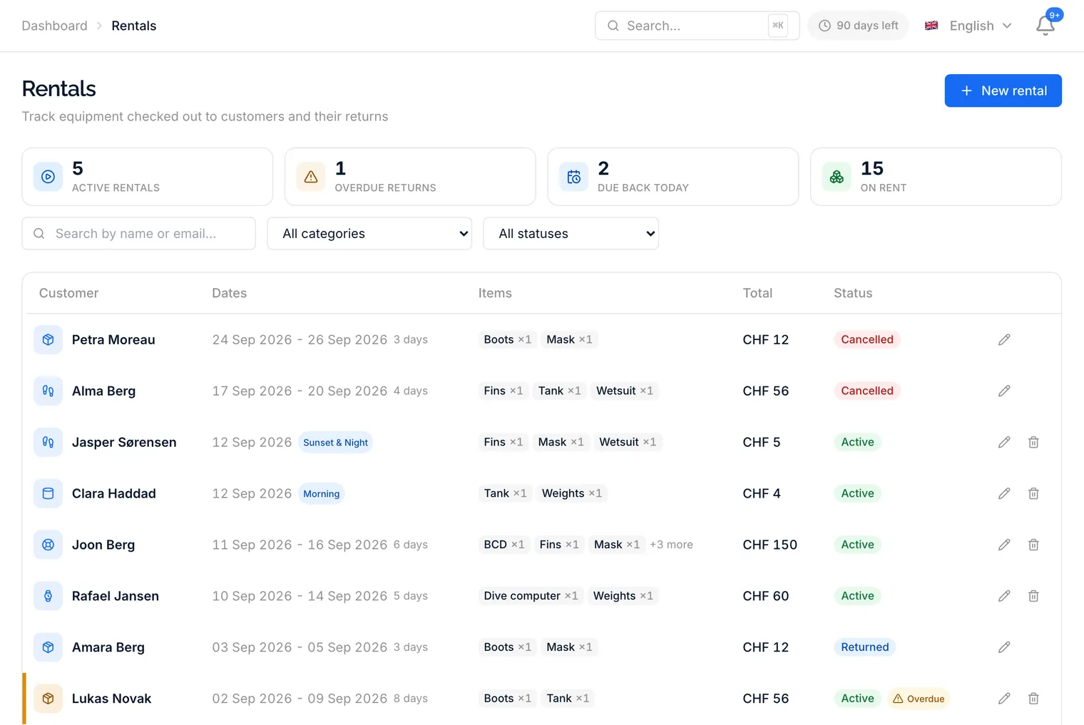The width and height of the screenshot is (1084, 725).
Task: Click the due back today calendar icon
Action: click(573, 177)
